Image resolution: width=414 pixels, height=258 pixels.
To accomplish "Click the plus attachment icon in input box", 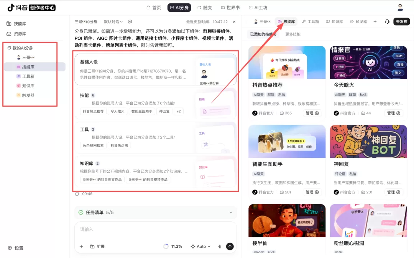I will click(x=81, y=247).
